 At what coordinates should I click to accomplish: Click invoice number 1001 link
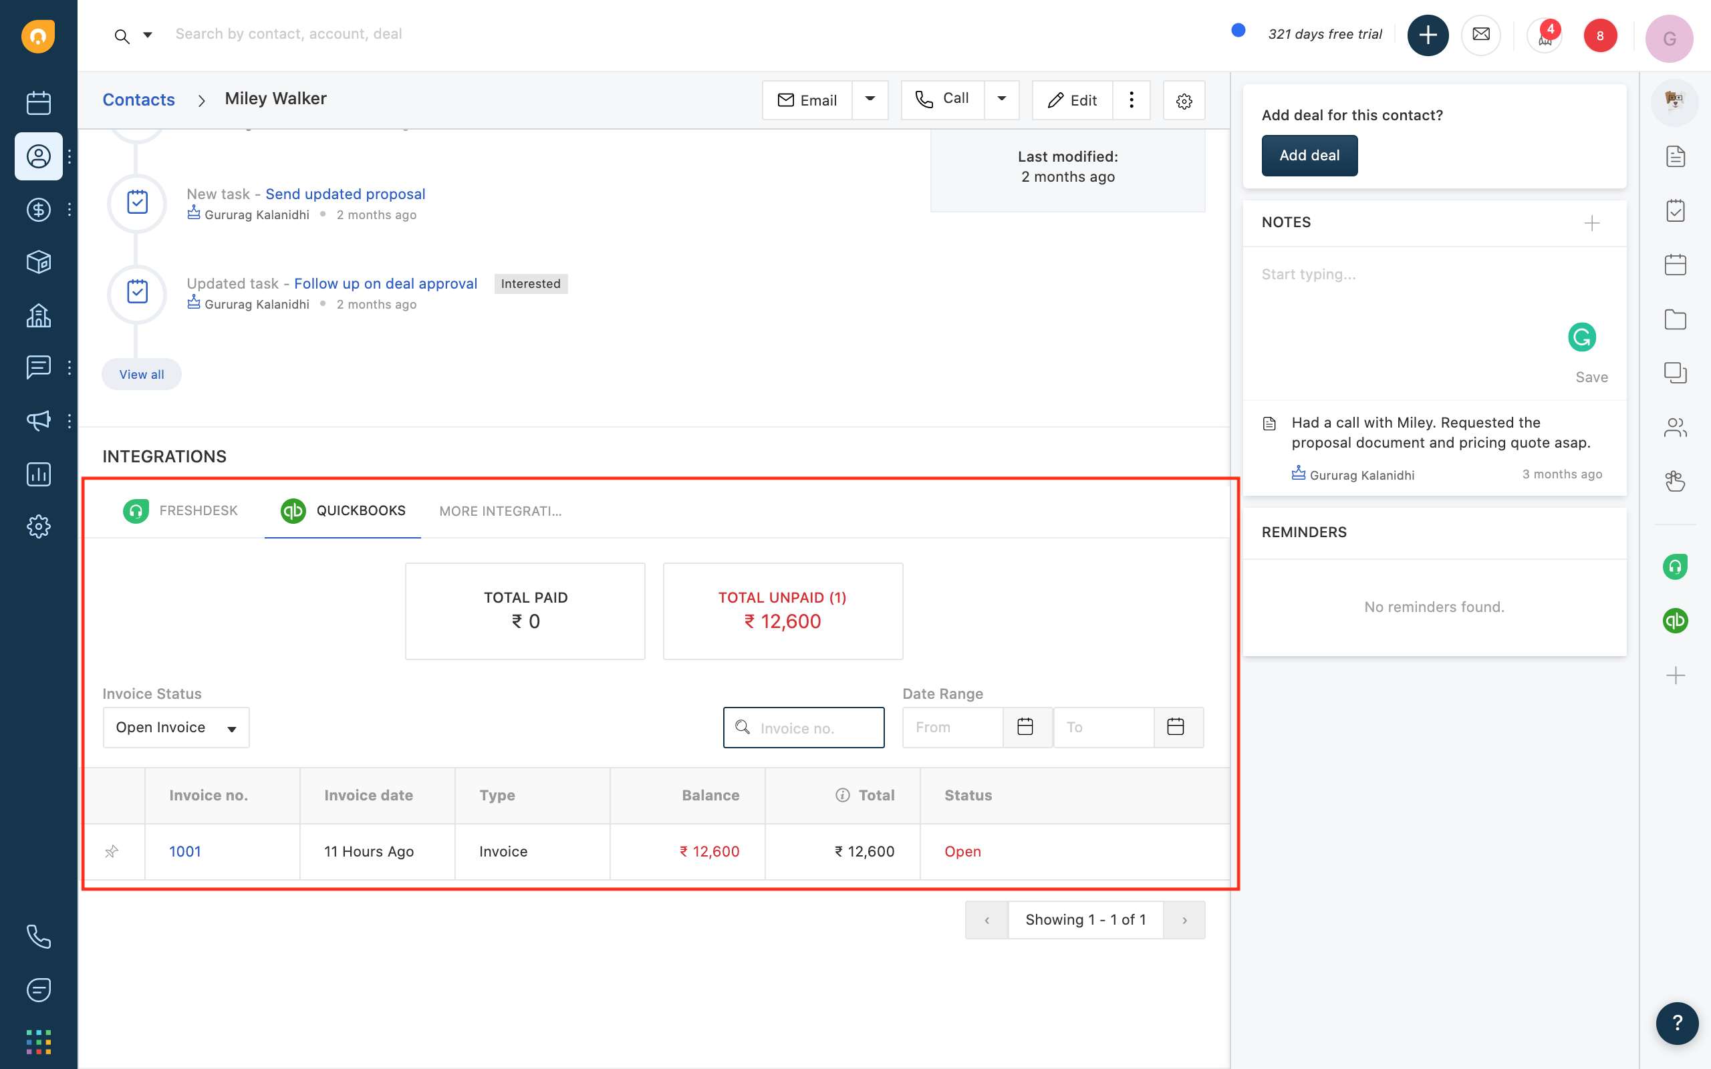[x=184, y=851]
